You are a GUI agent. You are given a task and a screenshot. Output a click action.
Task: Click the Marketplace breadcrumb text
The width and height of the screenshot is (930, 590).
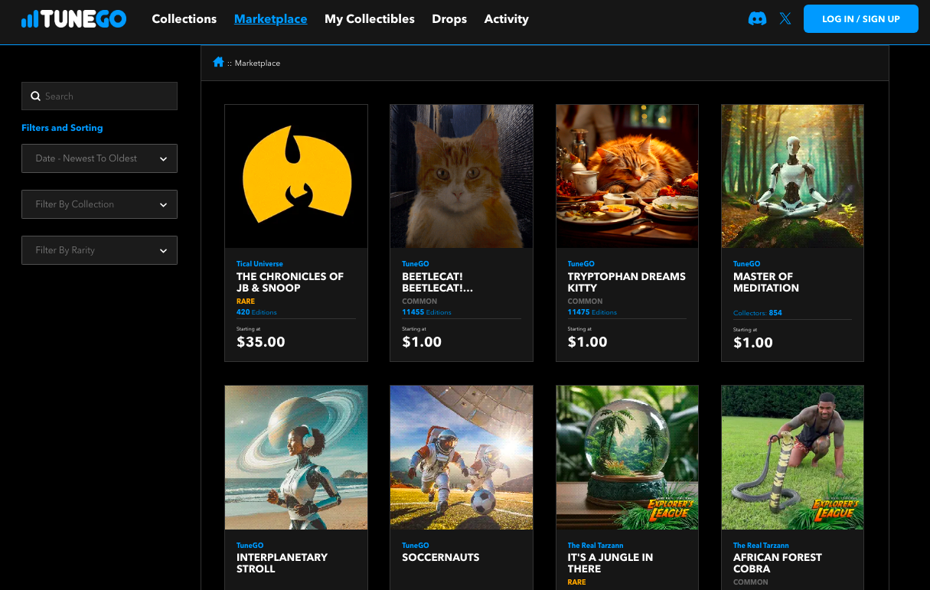pos(257,63)
